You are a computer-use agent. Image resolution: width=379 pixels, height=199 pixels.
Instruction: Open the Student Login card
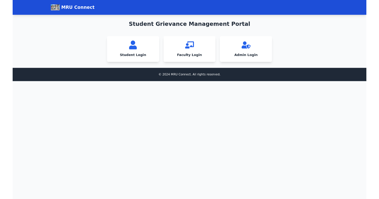tap(133, 49)
